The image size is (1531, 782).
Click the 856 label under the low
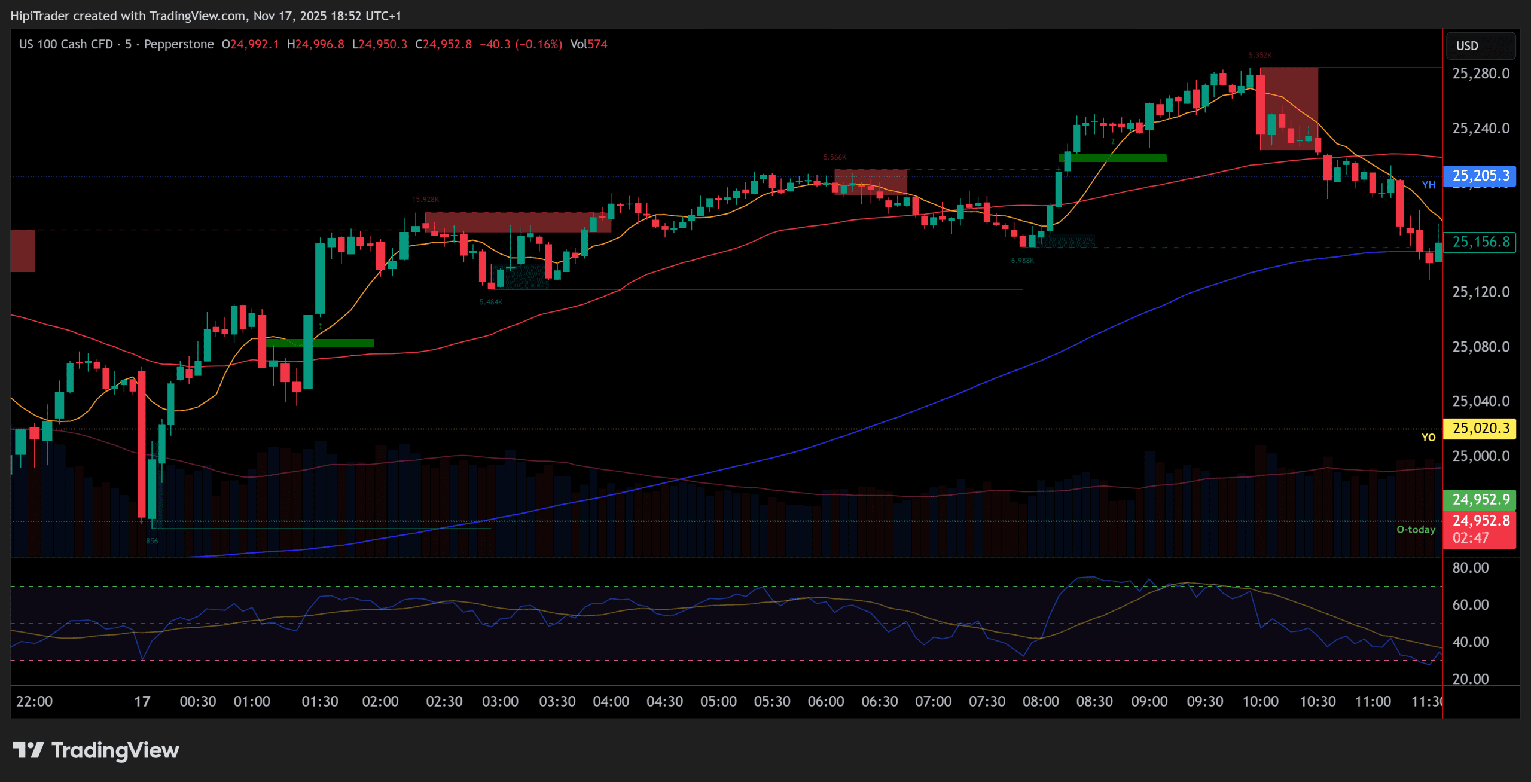pos(152,542)
